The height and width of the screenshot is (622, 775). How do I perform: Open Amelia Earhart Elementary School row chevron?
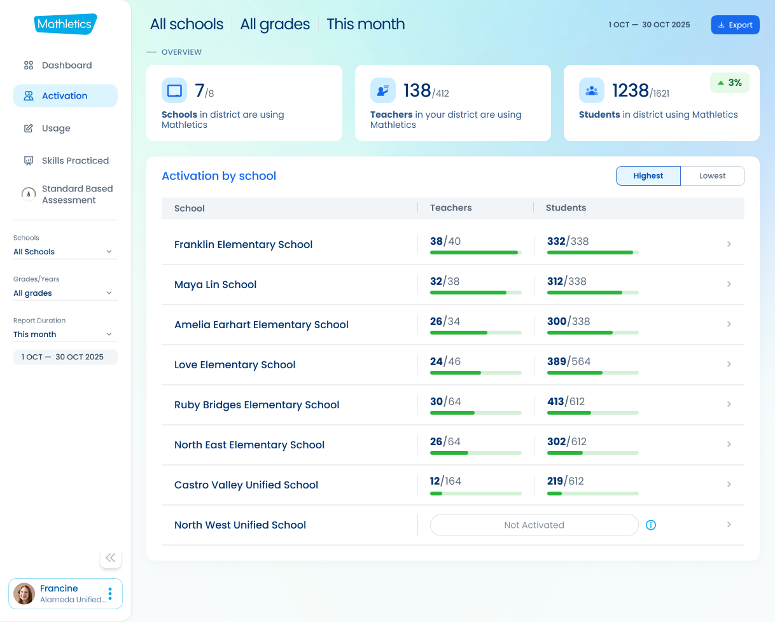729,324
